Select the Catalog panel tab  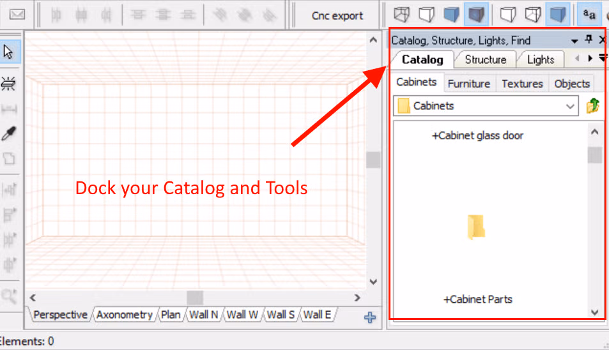point(422,60)
